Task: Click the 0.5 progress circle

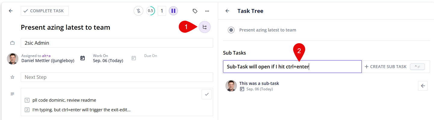Action: pyautogui.click(x=150, y=11)
